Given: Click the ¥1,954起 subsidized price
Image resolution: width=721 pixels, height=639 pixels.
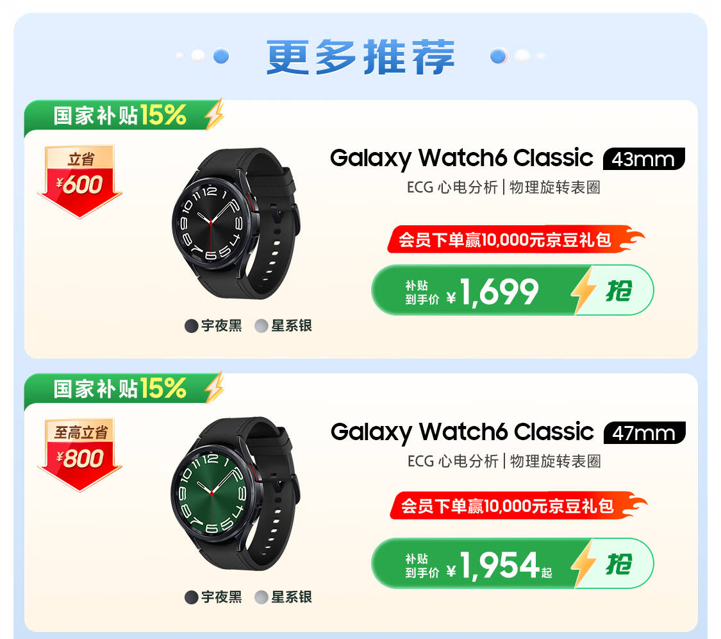Looking at the screenshot, I should pos(499,565).
